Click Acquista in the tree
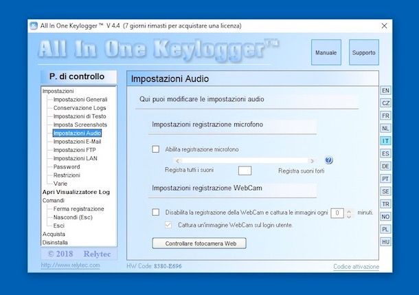The image size is (419, 295). pyautogui.click(x=54, y=234)
